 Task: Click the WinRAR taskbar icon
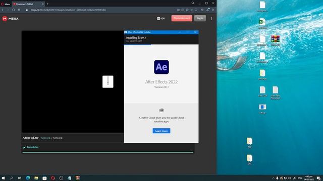[78, 178]
